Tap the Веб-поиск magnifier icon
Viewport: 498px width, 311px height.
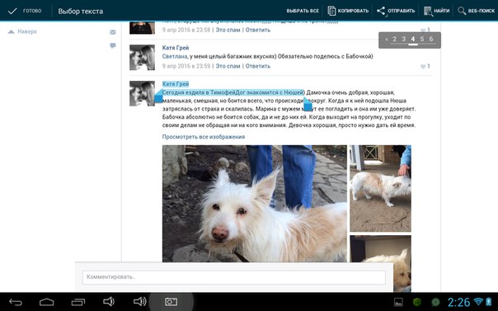pyautogui.click(x=462, y=11)
